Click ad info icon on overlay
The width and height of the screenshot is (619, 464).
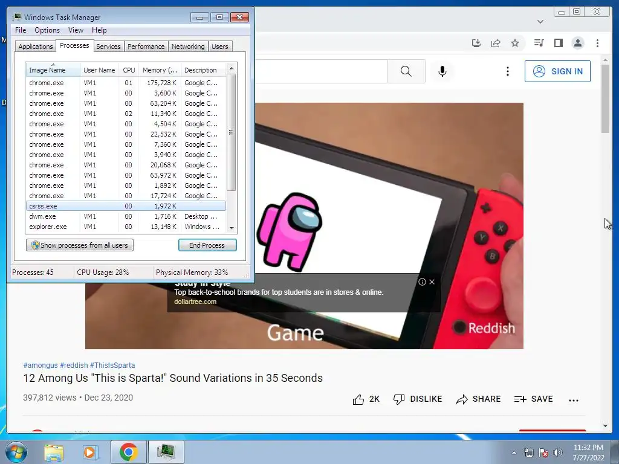pos(422,282)
